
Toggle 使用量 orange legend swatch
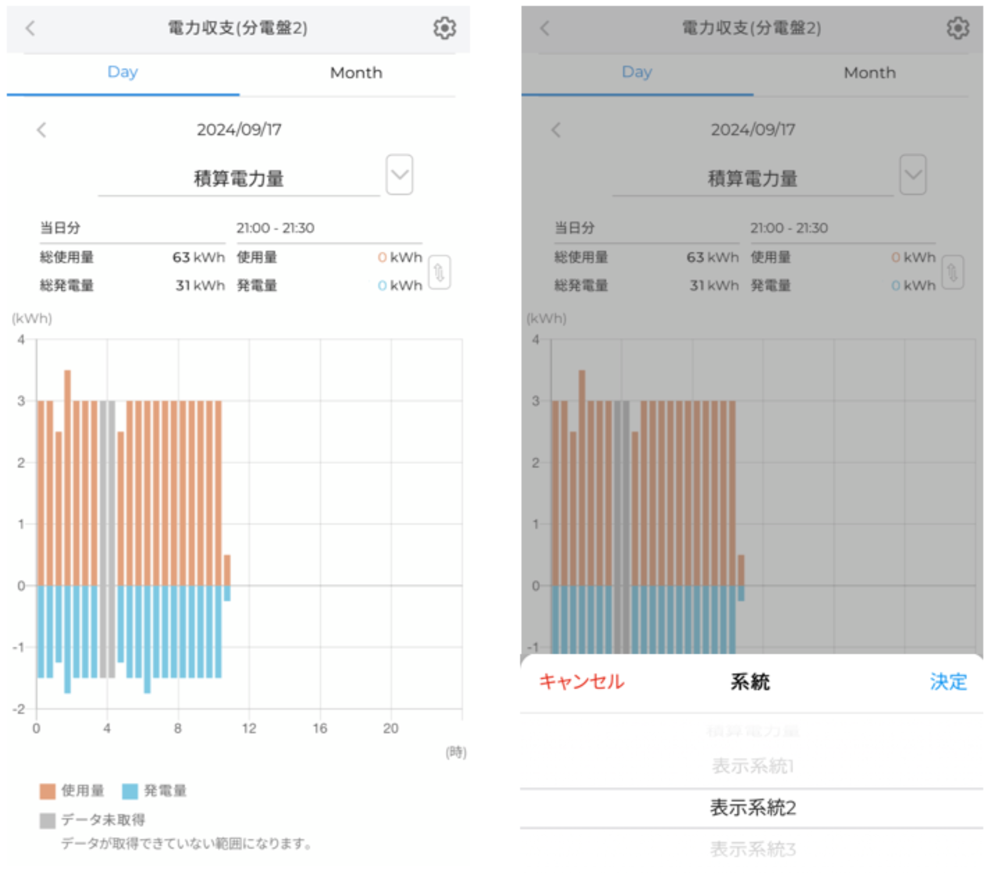pos(48,791)
